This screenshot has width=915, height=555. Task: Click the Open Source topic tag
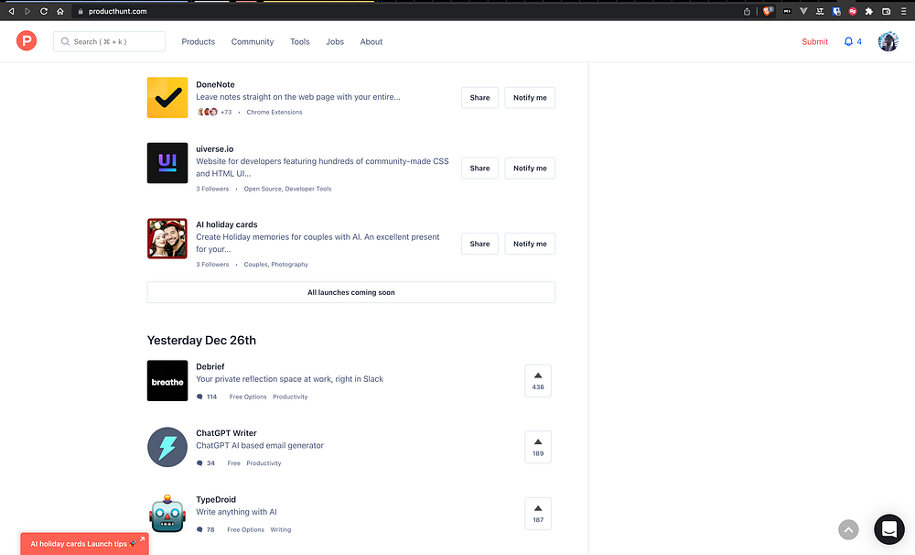point(263,189)
